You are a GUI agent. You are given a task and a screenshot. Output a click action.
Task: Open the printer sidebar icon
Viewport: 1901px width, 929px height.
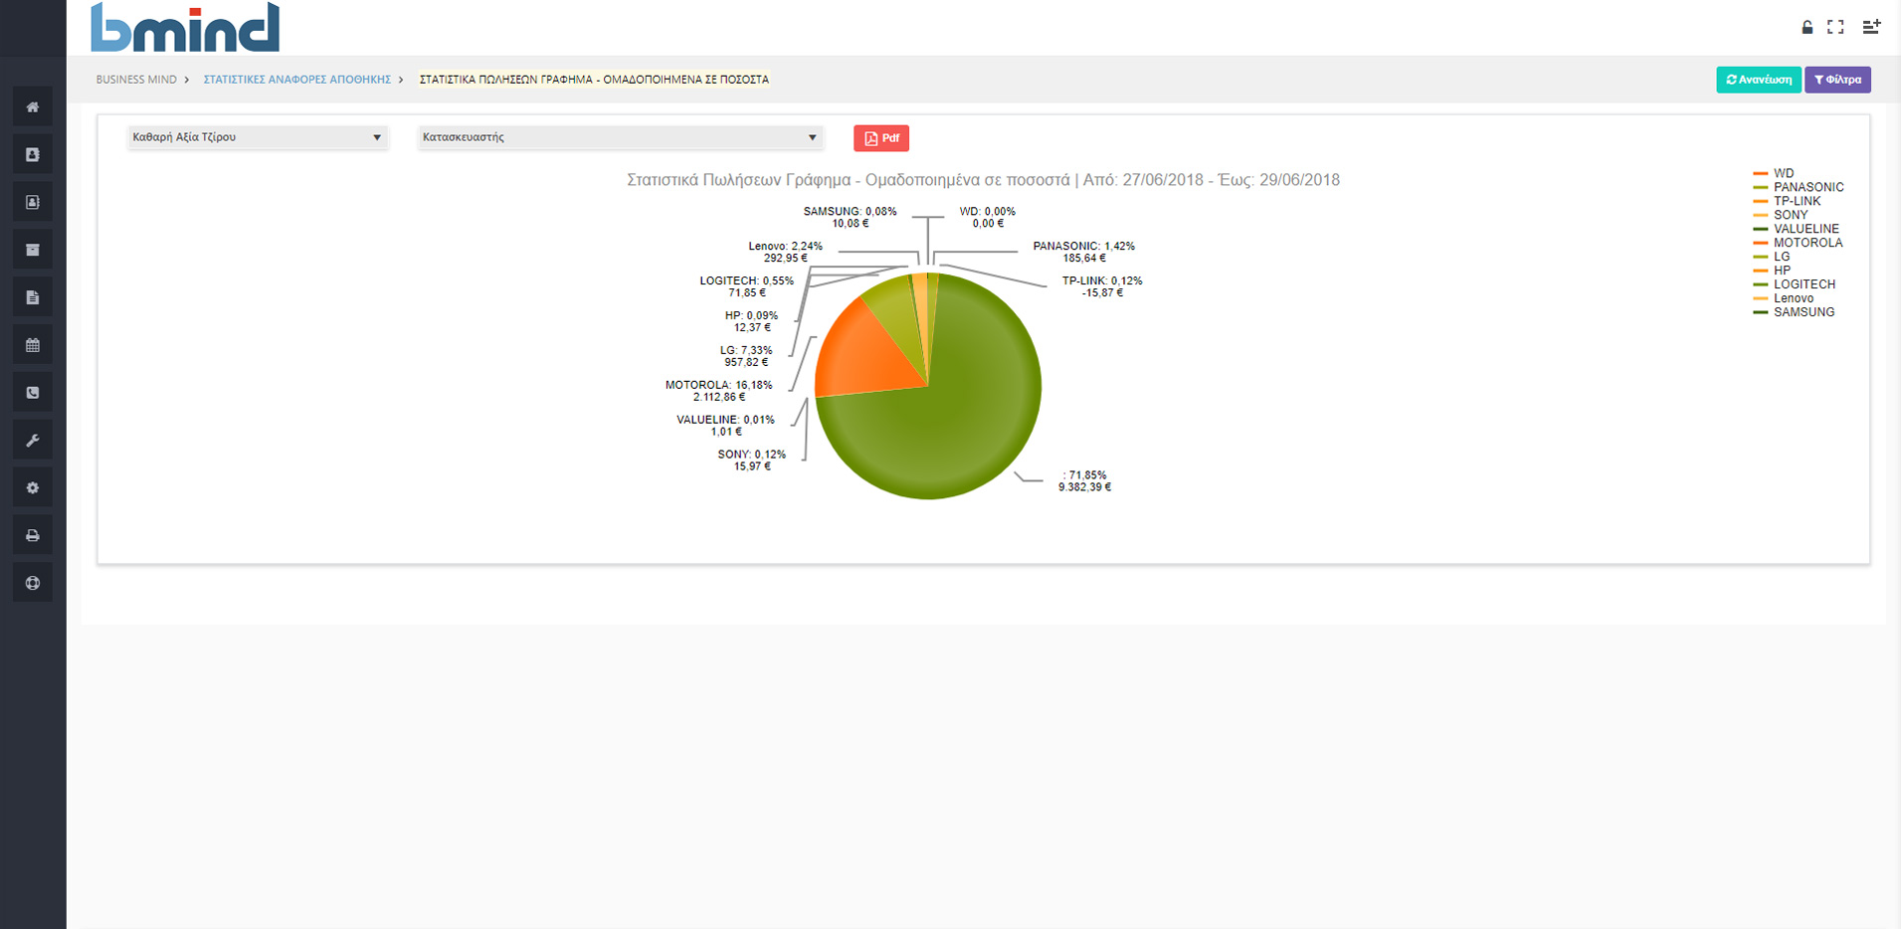click(33, 535)
